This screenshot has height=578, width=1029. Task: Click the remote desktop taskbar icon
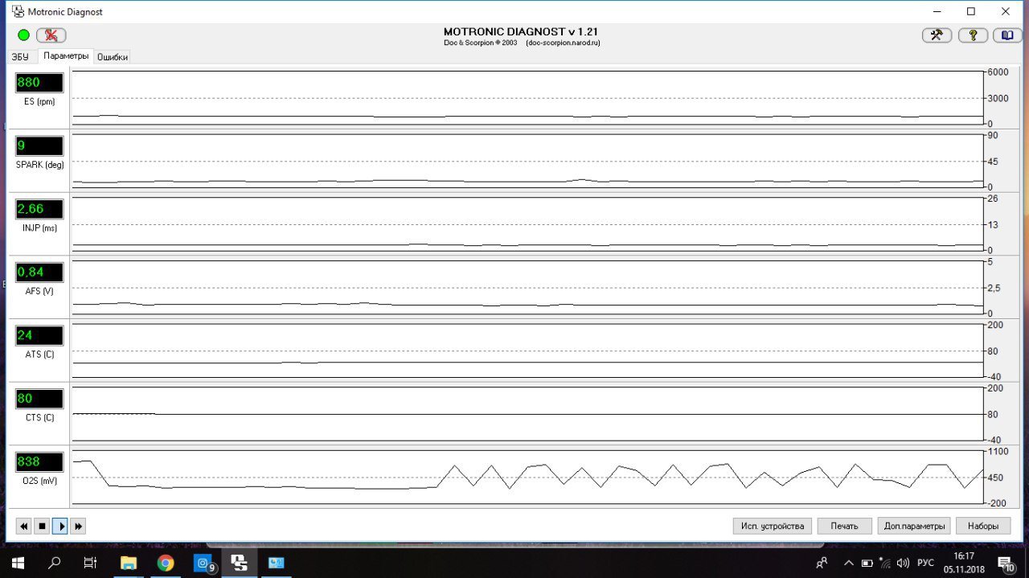(x=277, y=563)
